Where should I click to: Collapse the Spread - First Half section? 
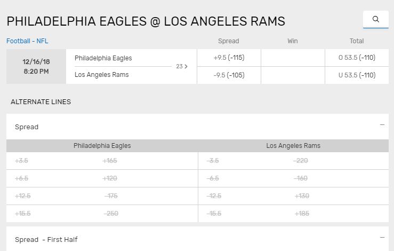[382, 238]
